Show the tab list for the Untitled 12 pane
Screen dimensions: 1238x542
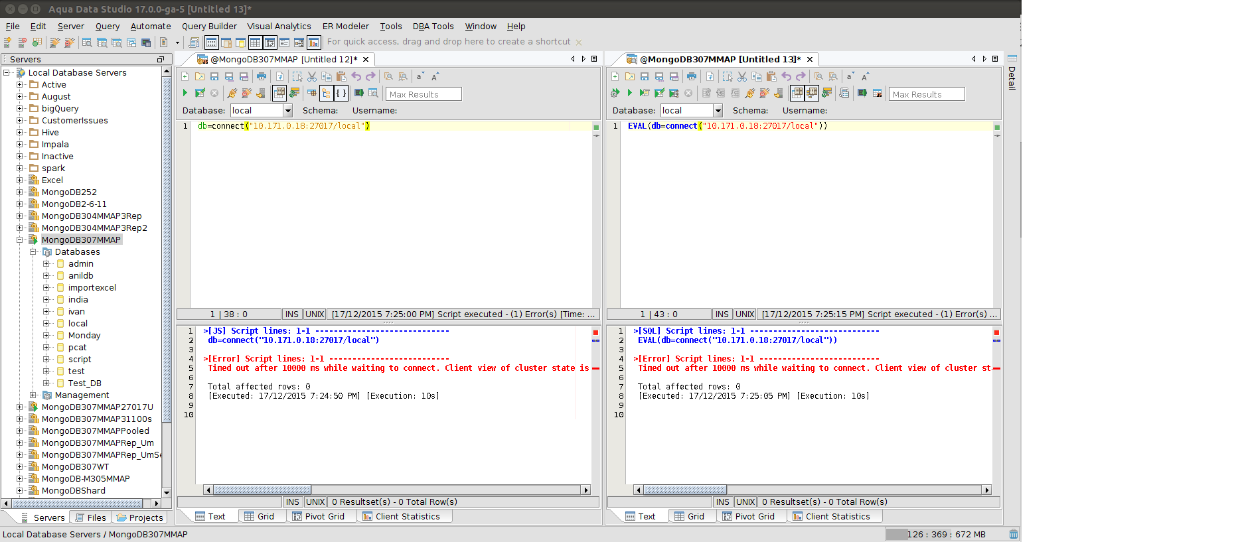point(594,59)
